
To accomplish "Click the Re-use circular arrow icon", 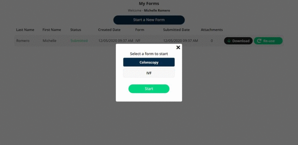I will click(x=259, y=41).
